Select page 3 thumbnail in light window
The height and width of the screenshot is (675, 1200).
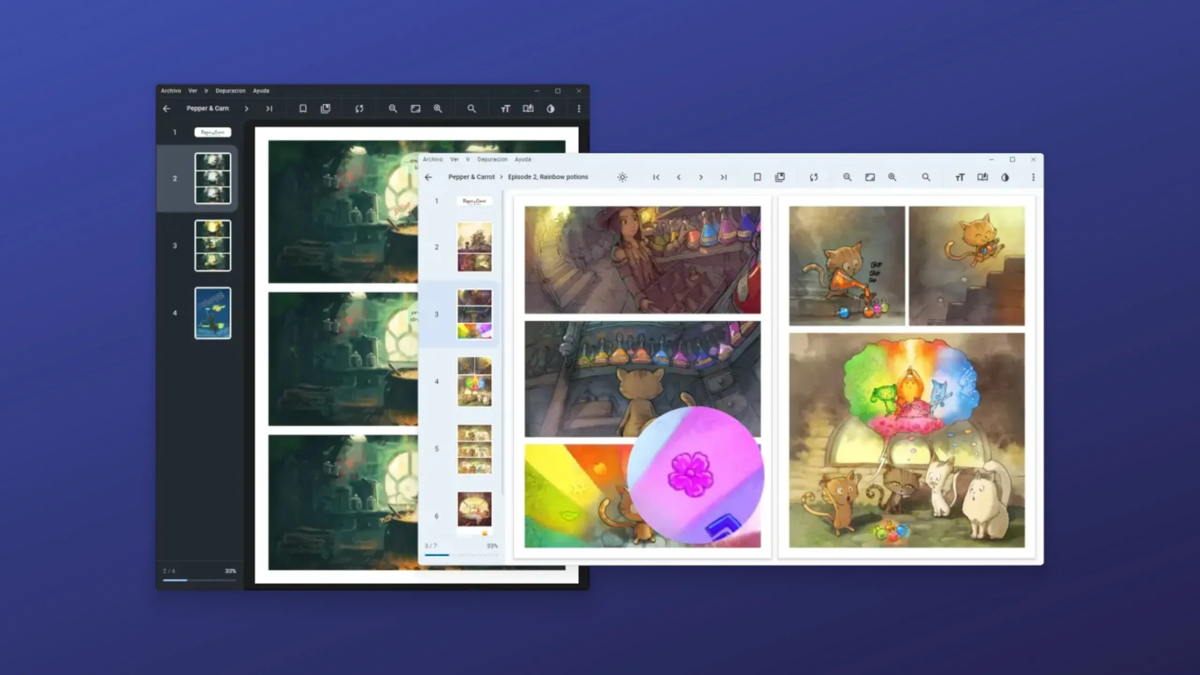(x=474, y=314)
